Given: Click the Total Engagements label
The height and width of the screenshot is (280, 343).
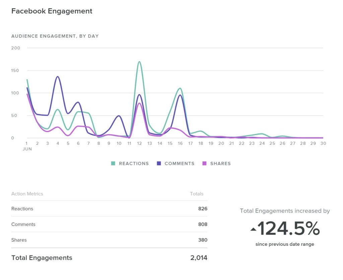Looking at the screenshot, I should [42, 258].
